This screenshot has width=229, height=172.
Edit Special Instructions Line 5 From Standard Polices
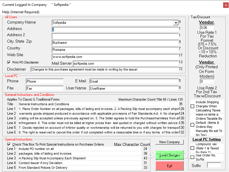pyautogui.click(x=80, y=168)
